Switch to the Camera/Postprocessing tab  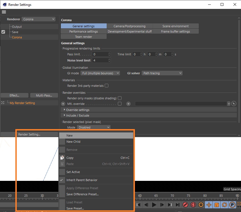(x=130, y=26)
